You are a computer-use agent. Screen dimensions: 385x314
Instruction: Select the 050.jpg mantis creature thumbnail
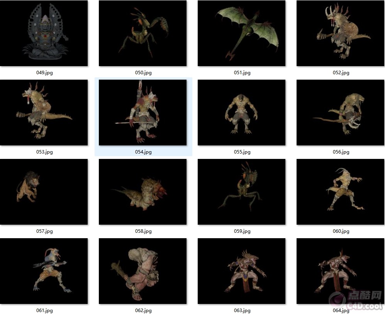point(142,33)
